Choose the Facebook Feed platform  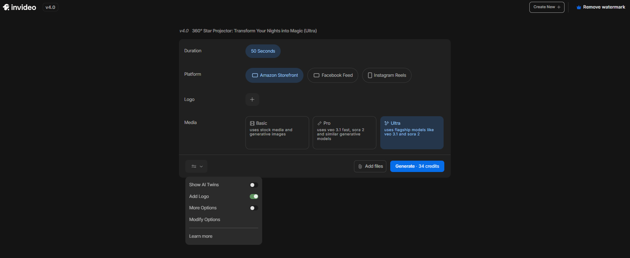click(333, 75)
